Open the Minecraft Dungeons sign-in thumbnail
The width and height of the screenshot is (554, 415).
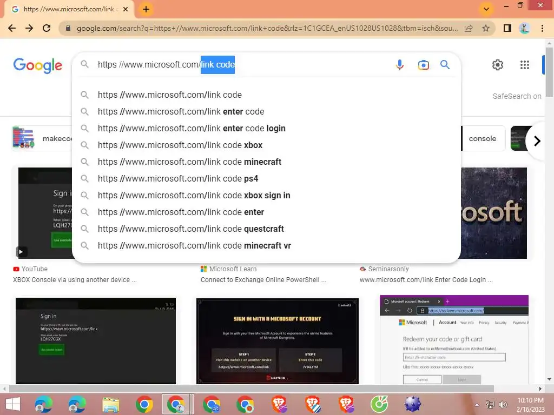tap(278, 341)
